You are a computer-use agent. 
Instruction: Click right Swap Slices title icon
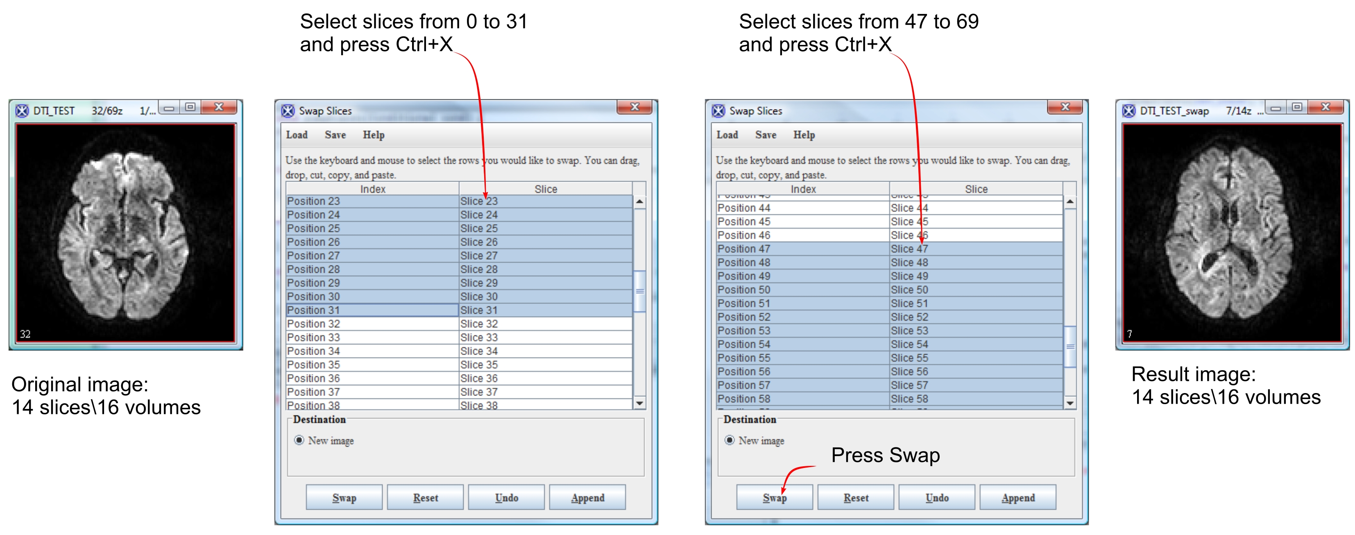pos(718,111)
